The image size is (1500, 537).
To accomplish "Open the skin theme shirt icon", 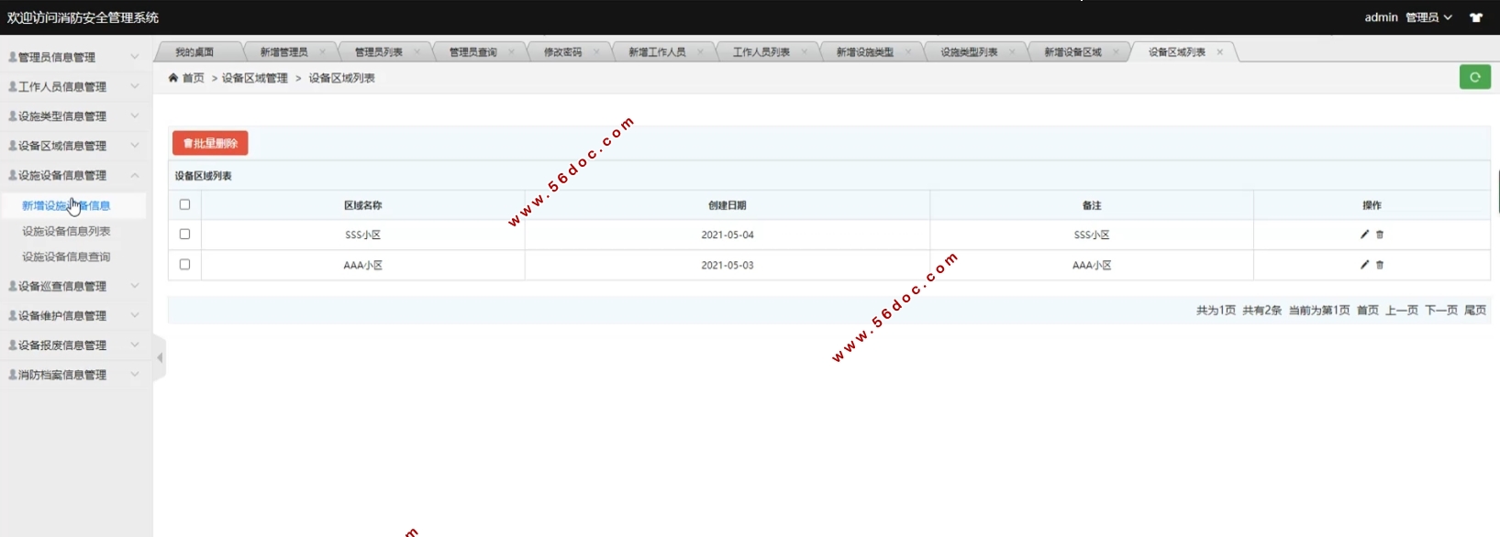I will pos(1476,17).
